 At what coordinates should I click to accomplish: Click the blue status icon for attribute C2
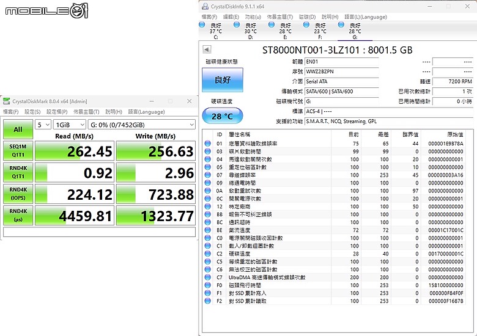(x=208, y=254)
